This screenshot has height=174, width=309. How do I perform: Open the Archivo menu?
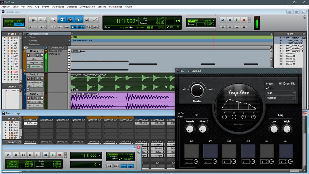click(x=5, y=7)
